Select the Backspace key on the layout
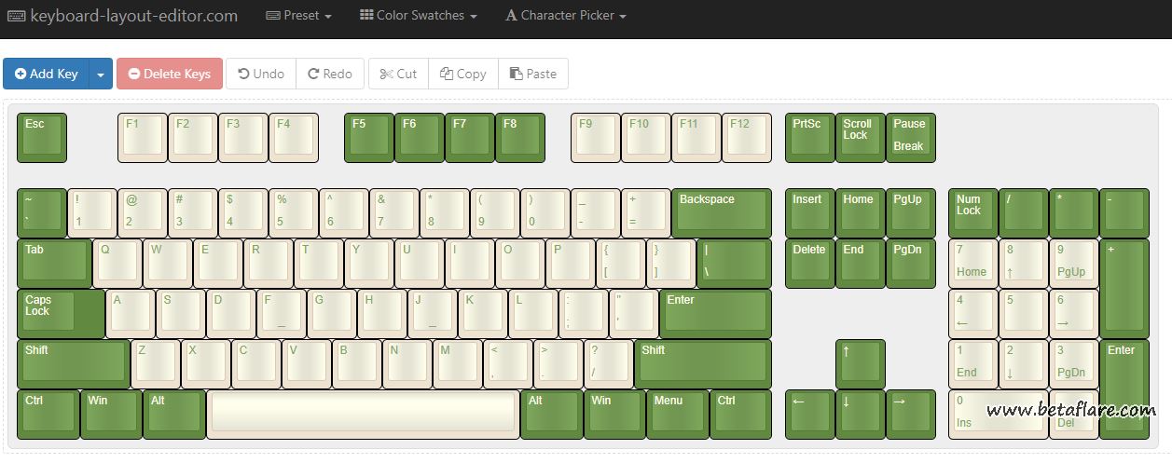Image resolution: width=1172 pixels, height=463 pixels. (721, 212)
